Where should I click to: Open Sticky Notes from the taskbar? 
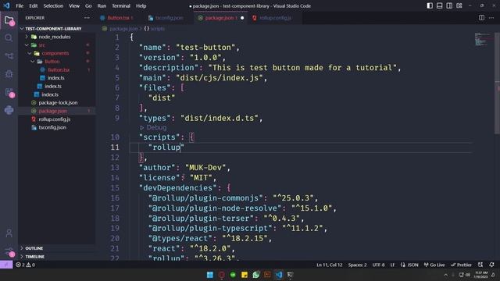[x=245, y=275]
